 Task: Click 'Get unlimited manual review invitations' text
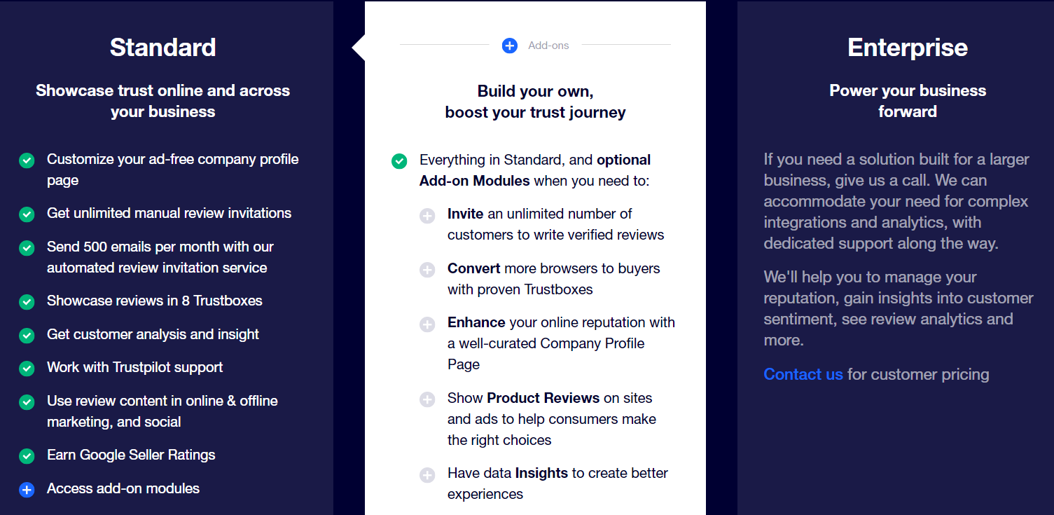[169, 213]
